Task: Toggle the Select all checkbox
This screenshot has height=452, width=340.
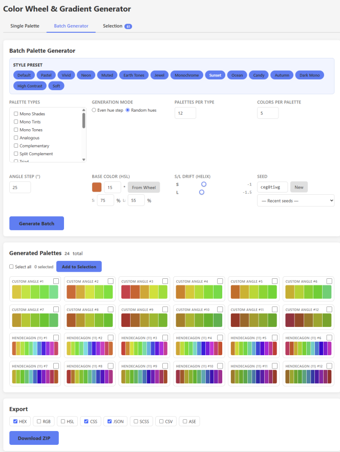Action: coord(11,266)
